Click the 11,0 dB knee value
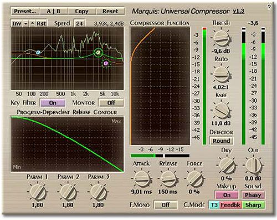The width and height of the screenshot is (277, 220). coord(221,123)
